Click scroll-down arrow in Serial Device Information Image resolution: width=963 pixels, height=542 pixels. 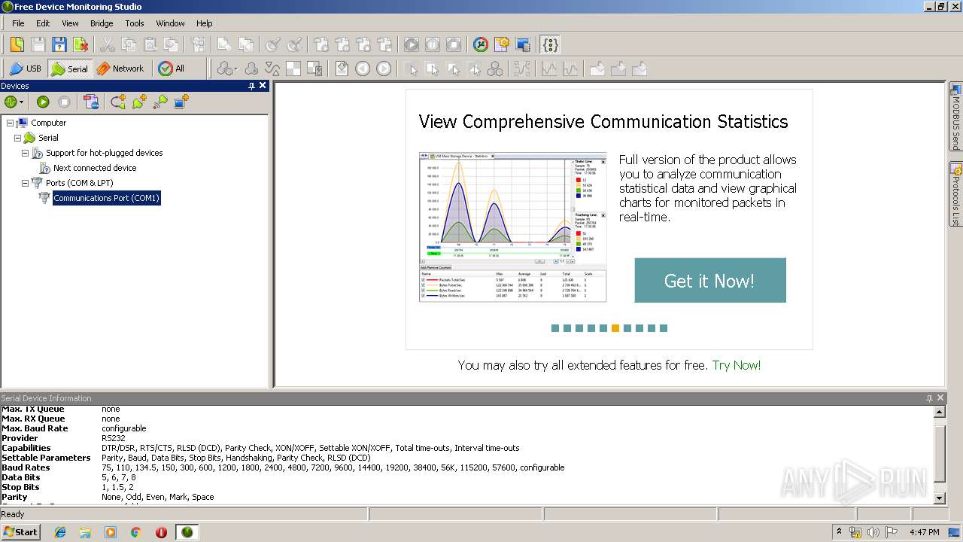coord(939,498)
